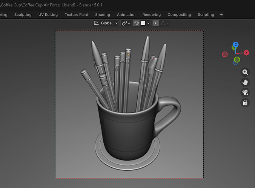255x188 pixels.
Task: Switch to the Compositing workspace tab
Action: 179,15
